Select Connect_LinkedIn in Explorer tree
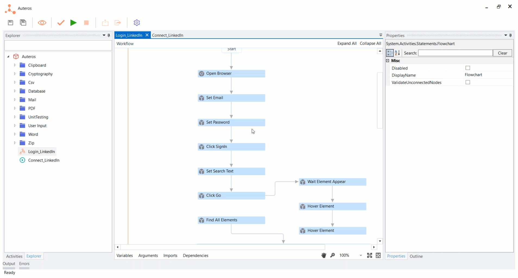This screenshot has width=518, height=278. pyautogui.click(x=43, y=160)
